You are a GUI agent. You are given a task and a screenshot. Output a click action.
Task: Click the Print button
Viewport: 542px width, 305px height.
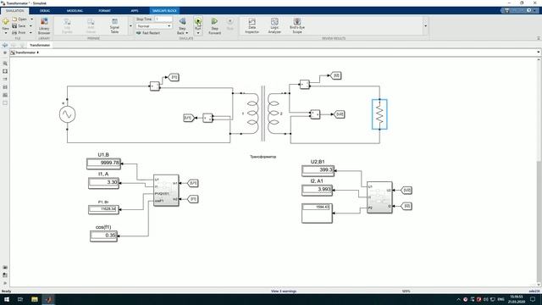[19, 32]
